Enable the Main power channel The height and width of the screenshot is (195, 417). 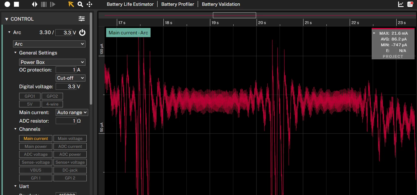pos(36,146)
